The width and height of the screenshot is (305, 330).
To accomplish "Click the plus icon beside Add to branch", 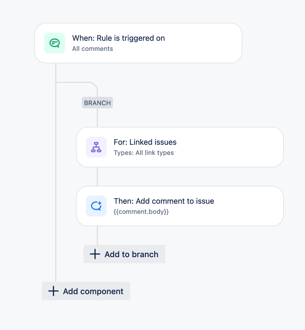I will click(x=95, y=254).
